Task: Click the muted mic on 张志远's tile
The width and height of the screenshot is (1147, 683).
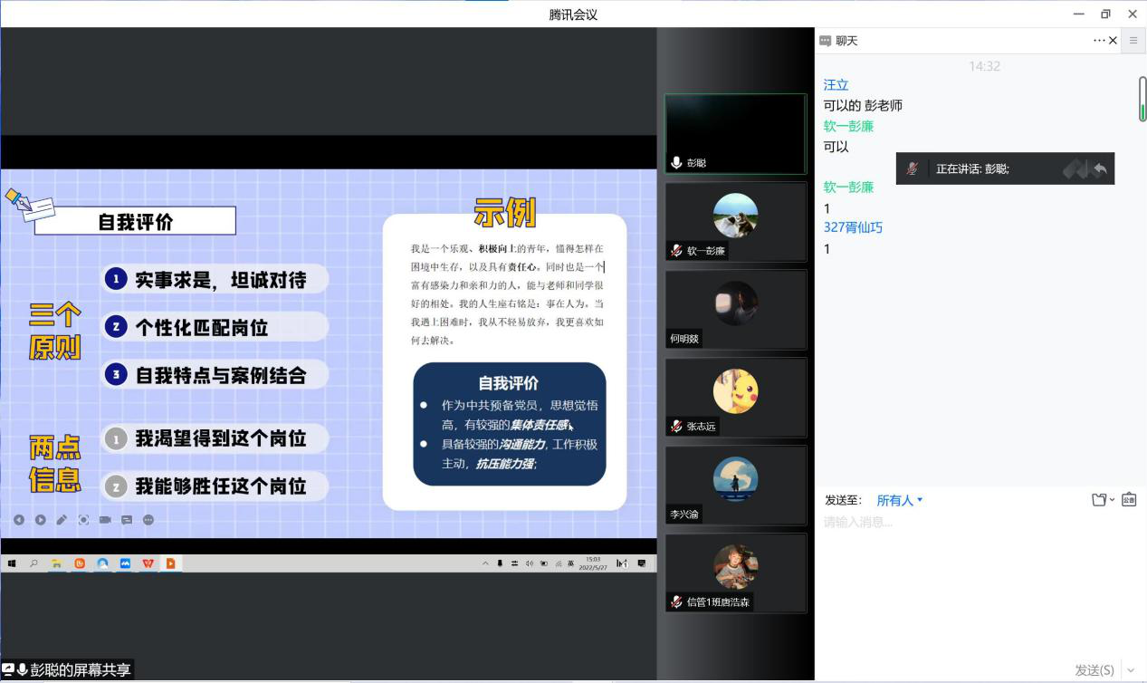Action: pos(676,427)
